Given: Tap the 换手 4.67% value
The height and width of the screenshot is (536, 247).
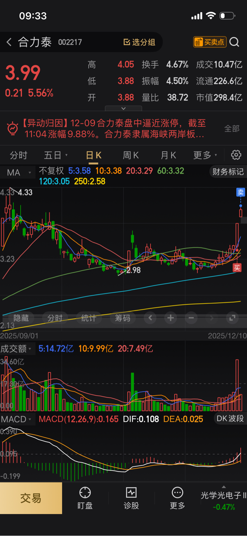Looking at the screenshot, I should click(x=165, y=64).
